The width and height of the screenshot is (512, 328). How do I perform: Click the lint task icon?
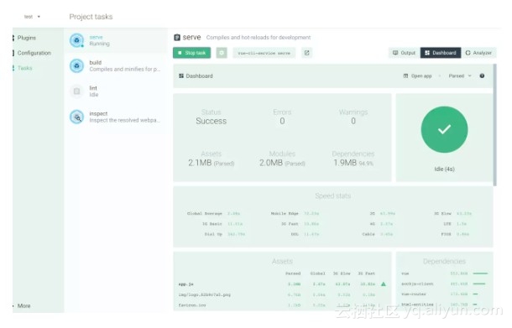(76, 91)
